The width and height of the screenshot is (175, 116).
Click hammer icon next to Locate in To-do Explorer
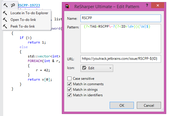click(x=5, y=13)
